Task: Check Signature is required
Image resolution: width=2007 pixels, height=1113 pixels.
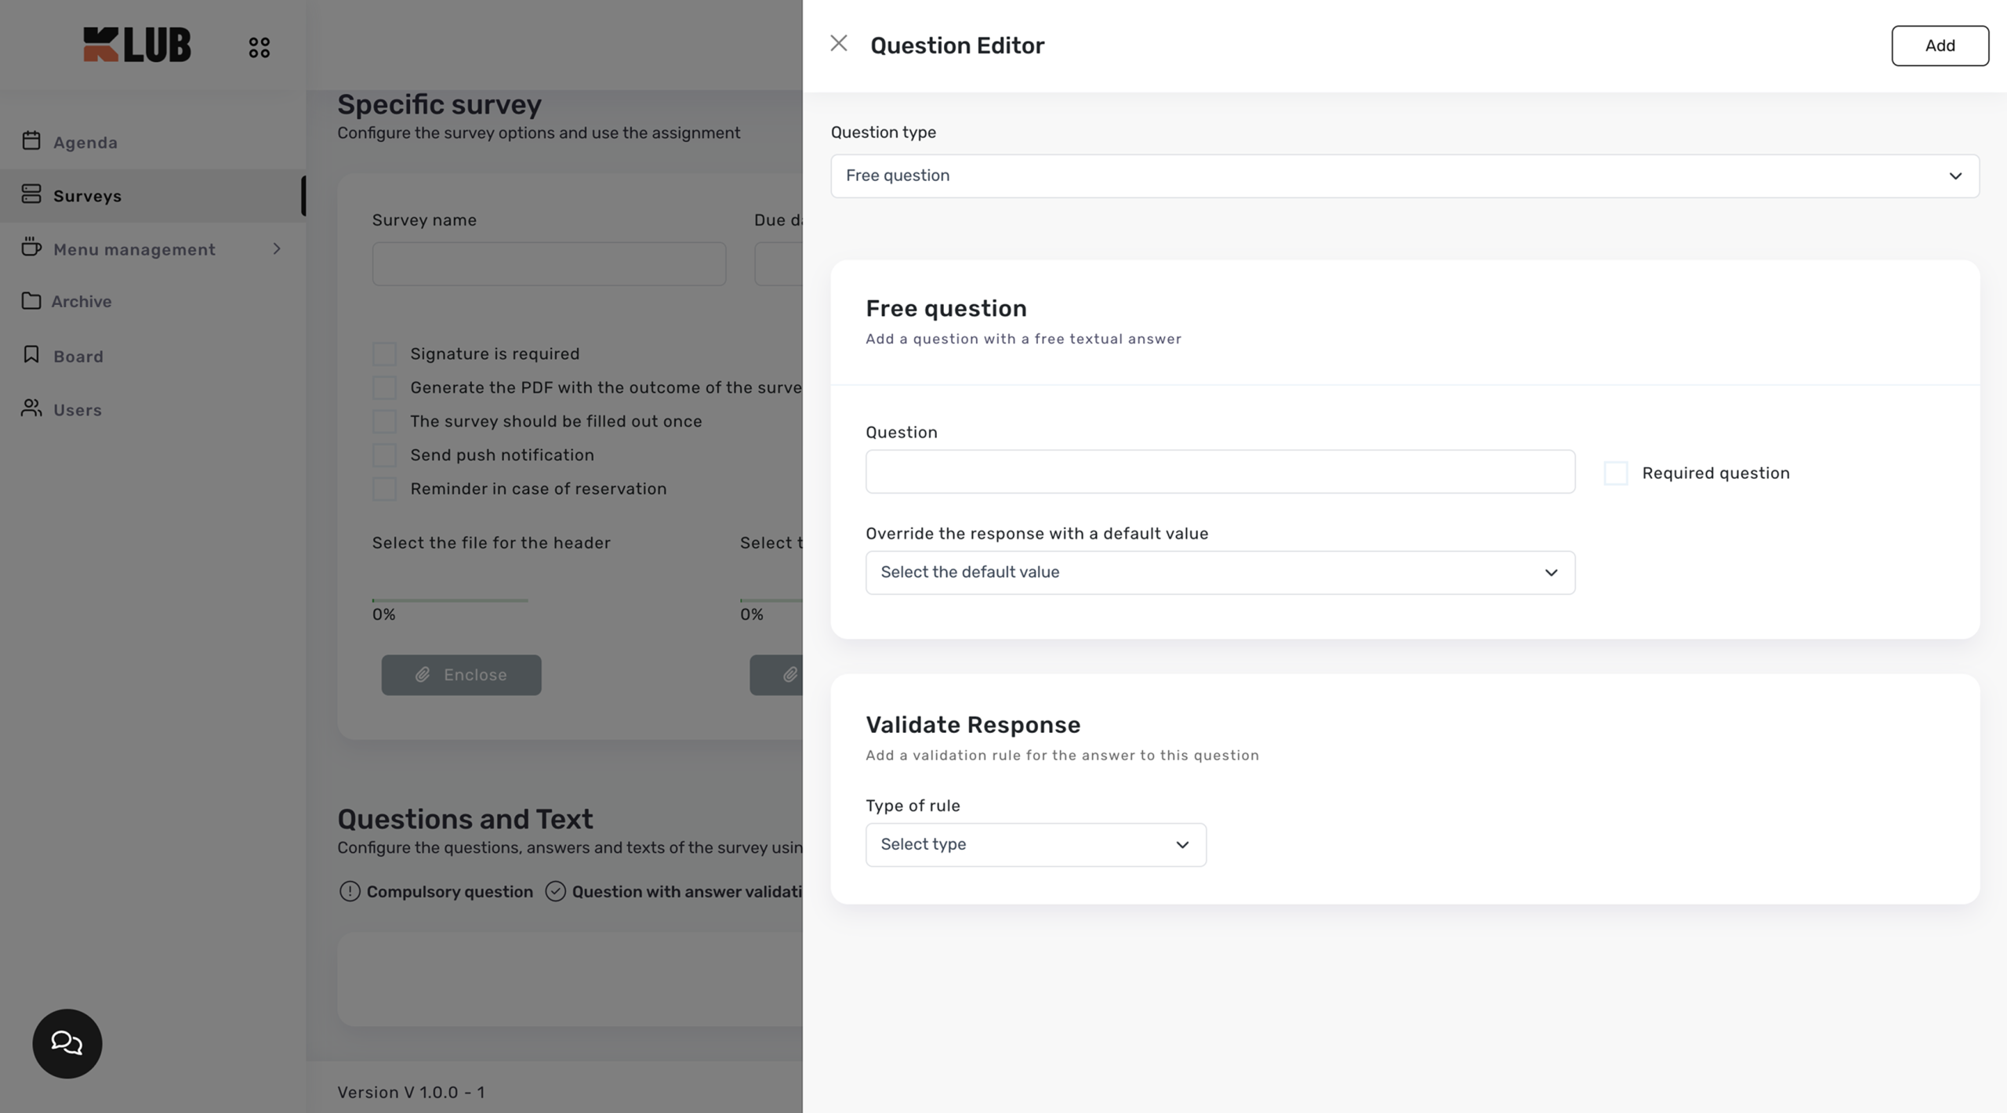Action: point(384,353)
